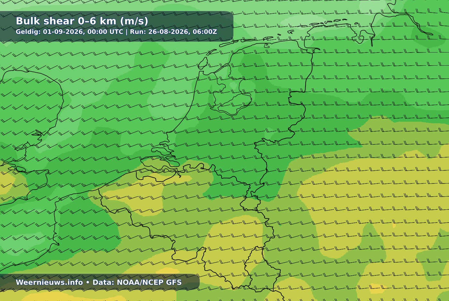Image resolution: width=449 pixels, height=301 pixels.
Task: Click the 'Data: NOAA/NCEP GFS' source label
Action: coord(137,282)
